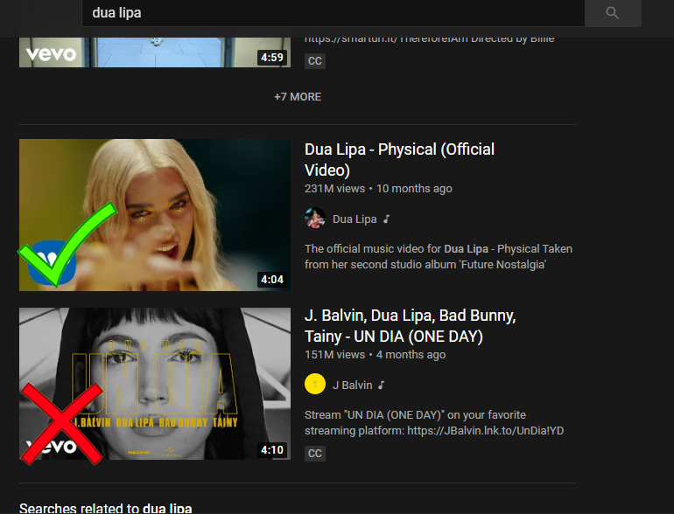This screenshot has height=514, width=674.
Task: Click the Dua Lipa channel avatar
Action: click(x=315, y=219)
